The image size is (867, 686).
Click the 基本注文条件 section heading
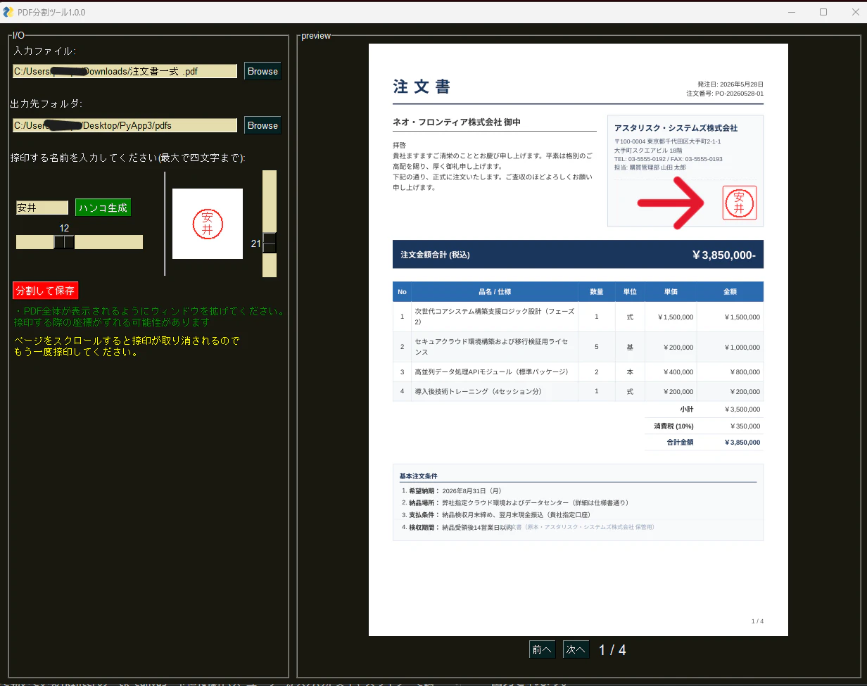(x=418, y=476)
